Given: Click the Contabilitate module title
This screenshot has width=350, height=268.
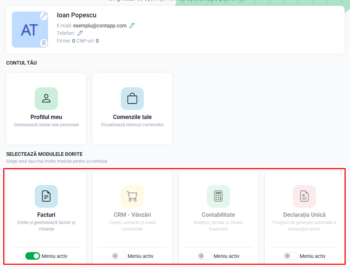Looking at the screenshot, I should click(218, 215).
